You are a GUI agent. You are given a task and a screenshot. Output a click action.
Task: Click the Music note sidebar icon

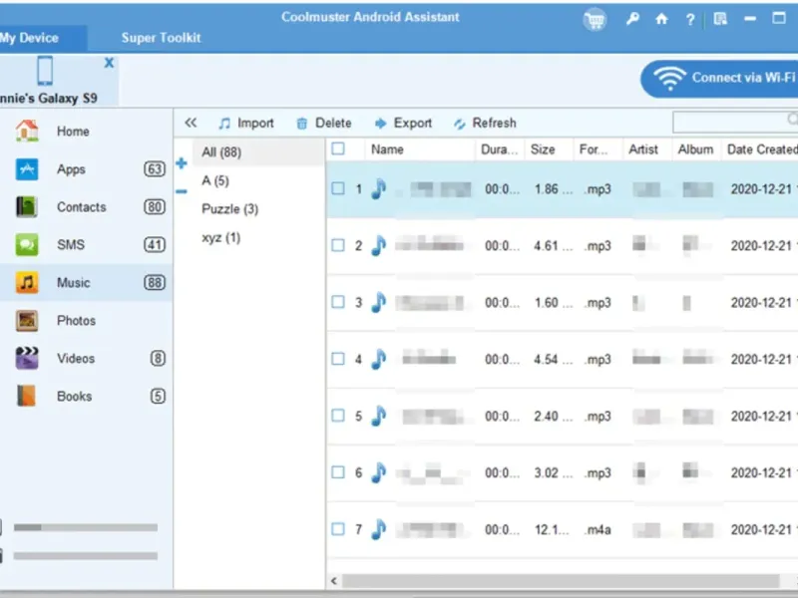click(27, 282)
